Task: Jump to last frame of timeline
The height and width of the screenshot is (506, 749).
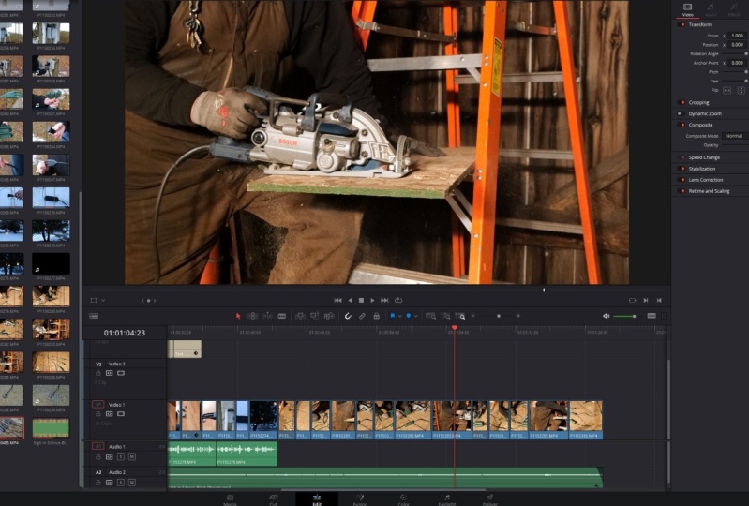Action: tap(384, 300)
